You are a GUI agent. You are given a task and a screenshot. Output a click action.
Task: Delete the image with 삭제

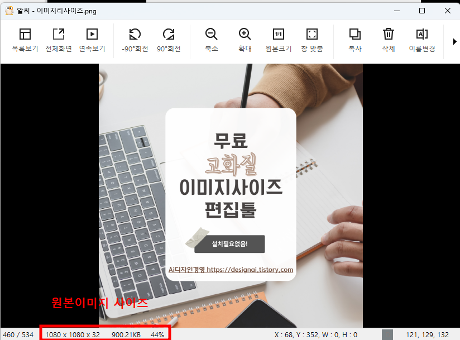click(x=389, y=40)
